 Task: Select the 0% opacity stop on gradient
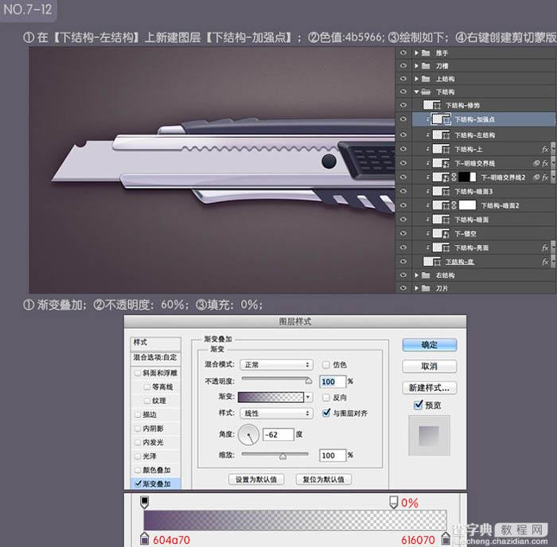coord(393,502)
